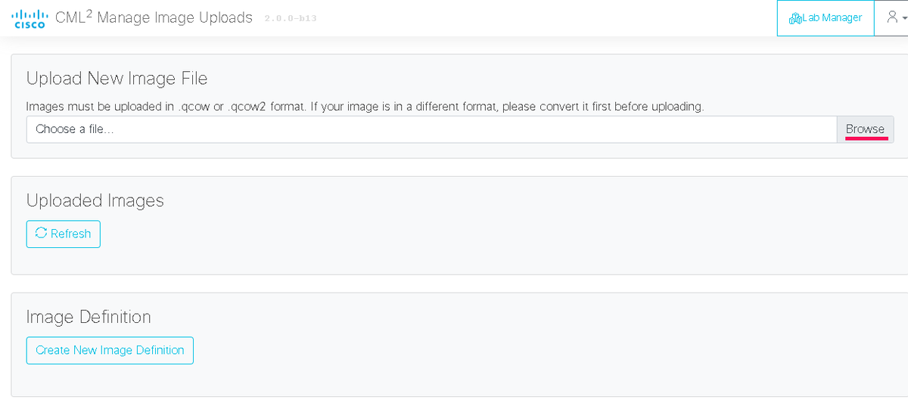The image size is (908, 400).
Task: Click the Cisco logo in header
Action: pos(30,18)
